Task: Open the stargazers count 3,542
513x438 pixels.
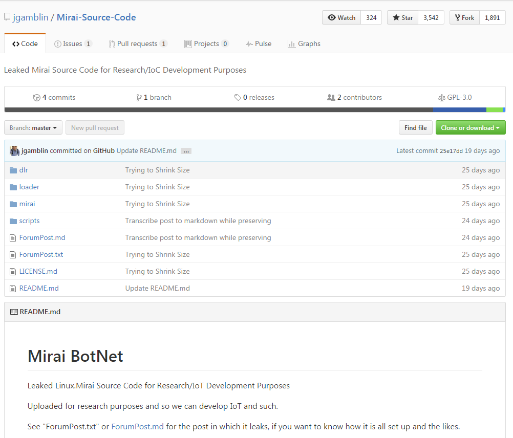Action: pos(431,17)
